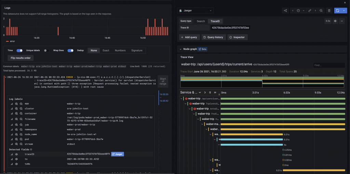Select the None dedup option

94,51
